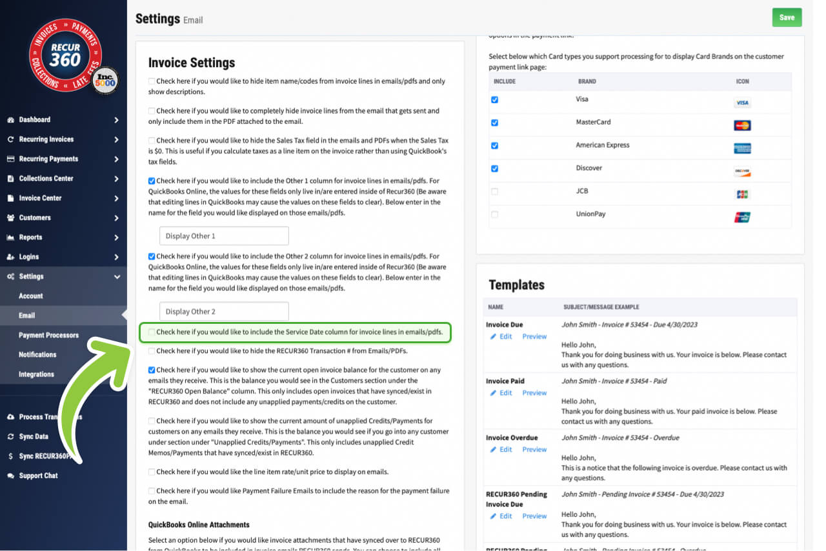Click the Reports chart icon
The width and height of the screenshot is (826, 551).
pyautogui.click(x=10, y=237)
